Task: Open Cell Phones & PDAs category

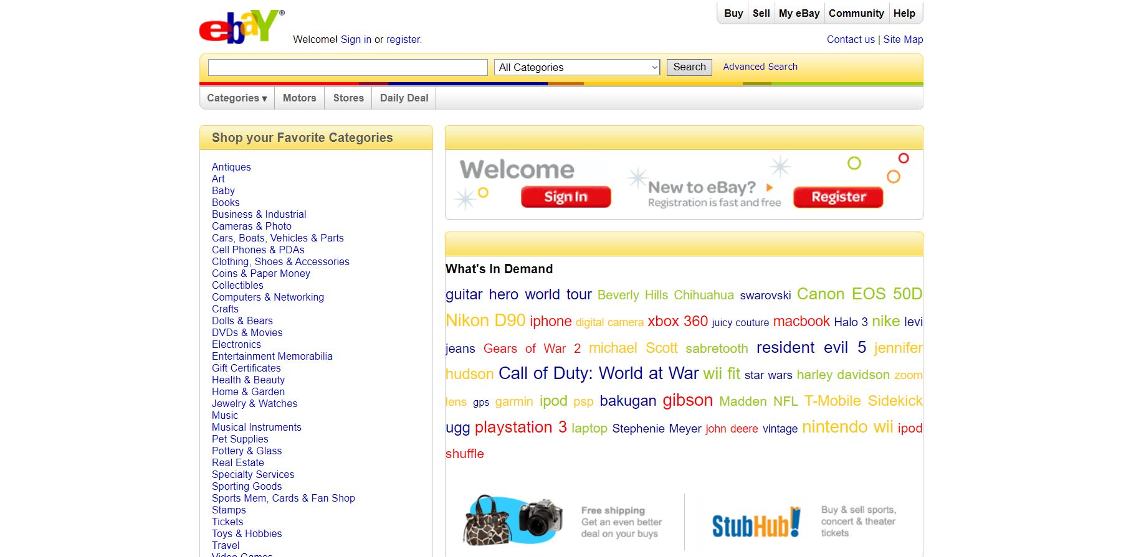Action: 258,250
